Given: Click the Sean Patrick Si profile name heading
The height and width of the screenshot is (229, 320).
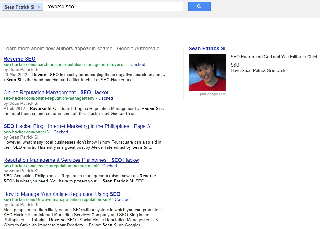Looking at the screenshot, I should (x=207, y=48).
